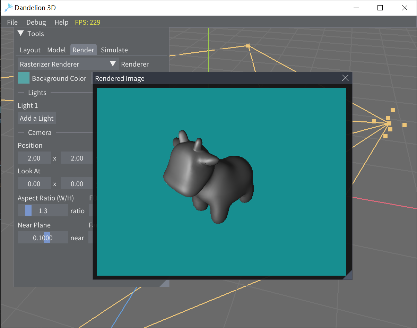Click the Look At x value field

tap(34, 184)
